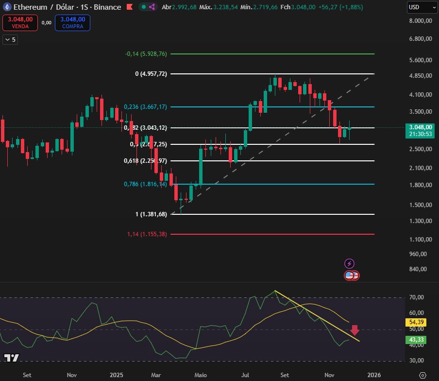Open symbol search via Ethereum / Dólar title
This screenshot has height=381, width=439.
67,7
